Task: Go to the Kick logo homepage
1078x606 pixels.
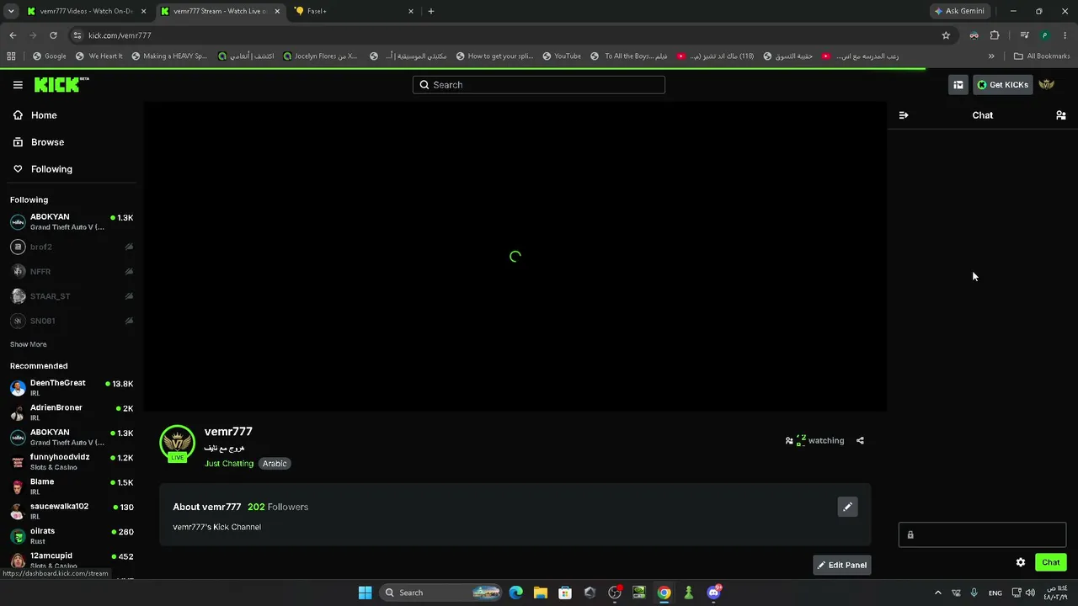Action: (61, 84)
